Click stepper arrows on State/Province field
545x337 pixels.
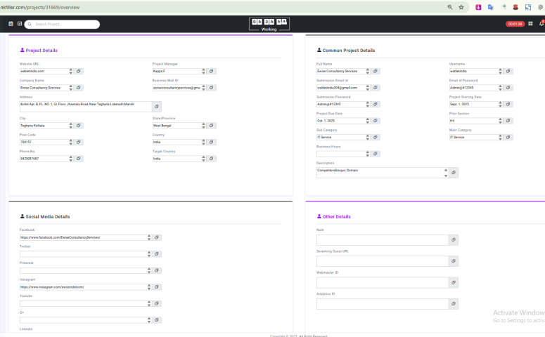click(203, 125)
